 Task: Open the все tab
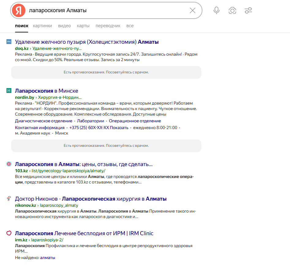click(130, 26)
